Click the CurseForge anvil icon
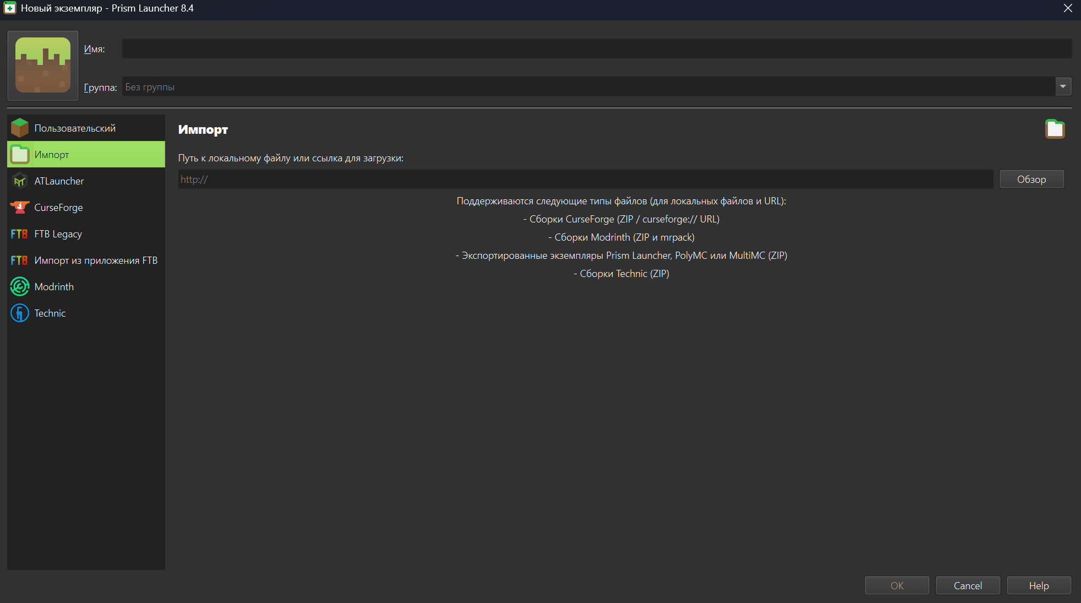1081x603 pixels. click(x=20, y=207)
